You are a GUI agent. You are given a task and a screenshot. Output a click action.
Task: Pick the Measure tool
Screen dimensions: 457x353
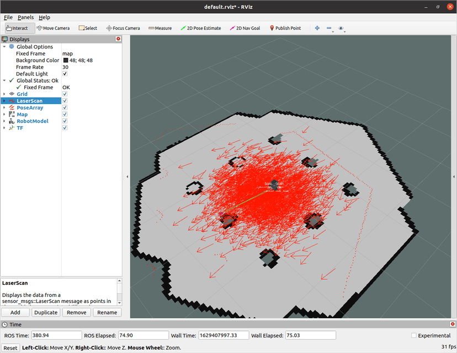(x=160, y=28)
